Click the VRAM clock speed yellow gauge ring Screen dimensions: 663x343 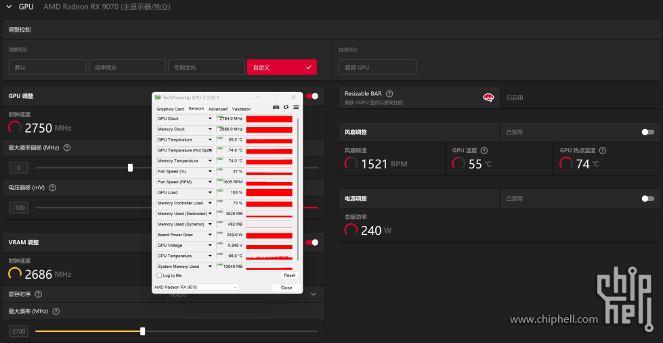pyautogui.click(x=15, y=274)
